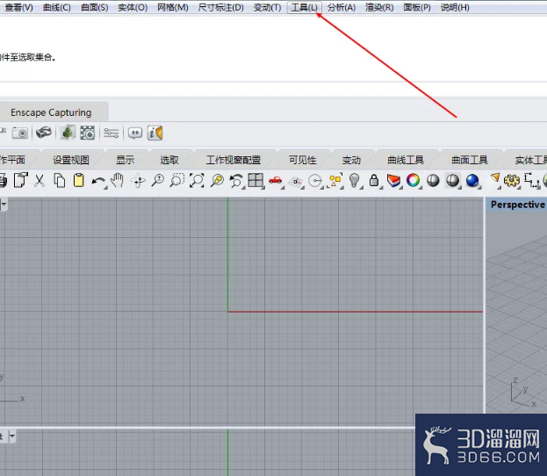Viewport: 547px width, 476px height.
Task: Switch to the 工作视窗配置 toolbar tab
Action: point(234,160)
